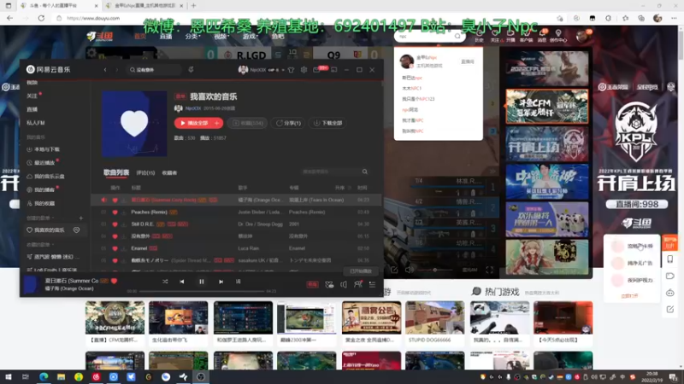Click the sound quality badge in player bar
The image size is (684, 384).
click(312, 284)
